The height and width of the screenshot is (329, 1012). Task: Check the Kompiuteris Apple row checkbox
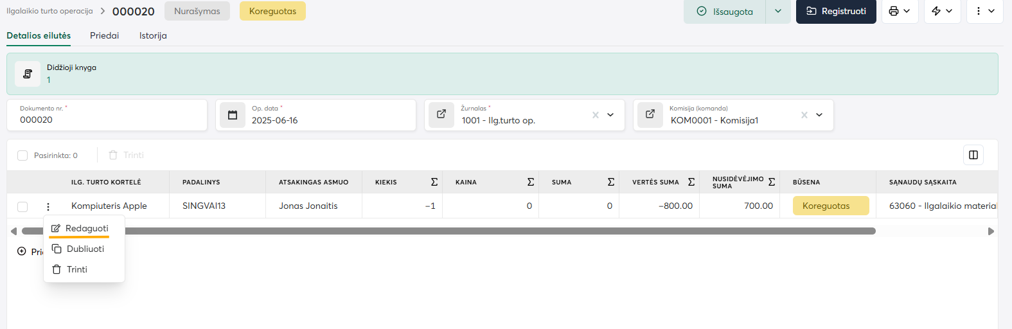point(22,206)
